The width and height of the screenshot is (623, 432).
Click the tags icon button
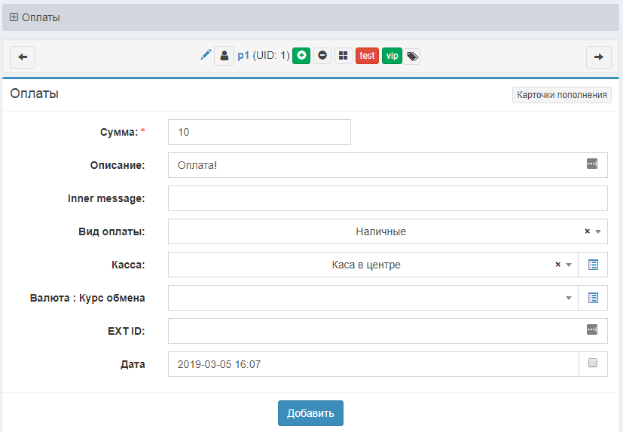click(412, 56)
